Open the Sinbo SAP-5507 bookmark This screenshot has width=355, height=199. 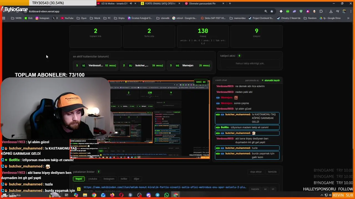coord(213,18)
